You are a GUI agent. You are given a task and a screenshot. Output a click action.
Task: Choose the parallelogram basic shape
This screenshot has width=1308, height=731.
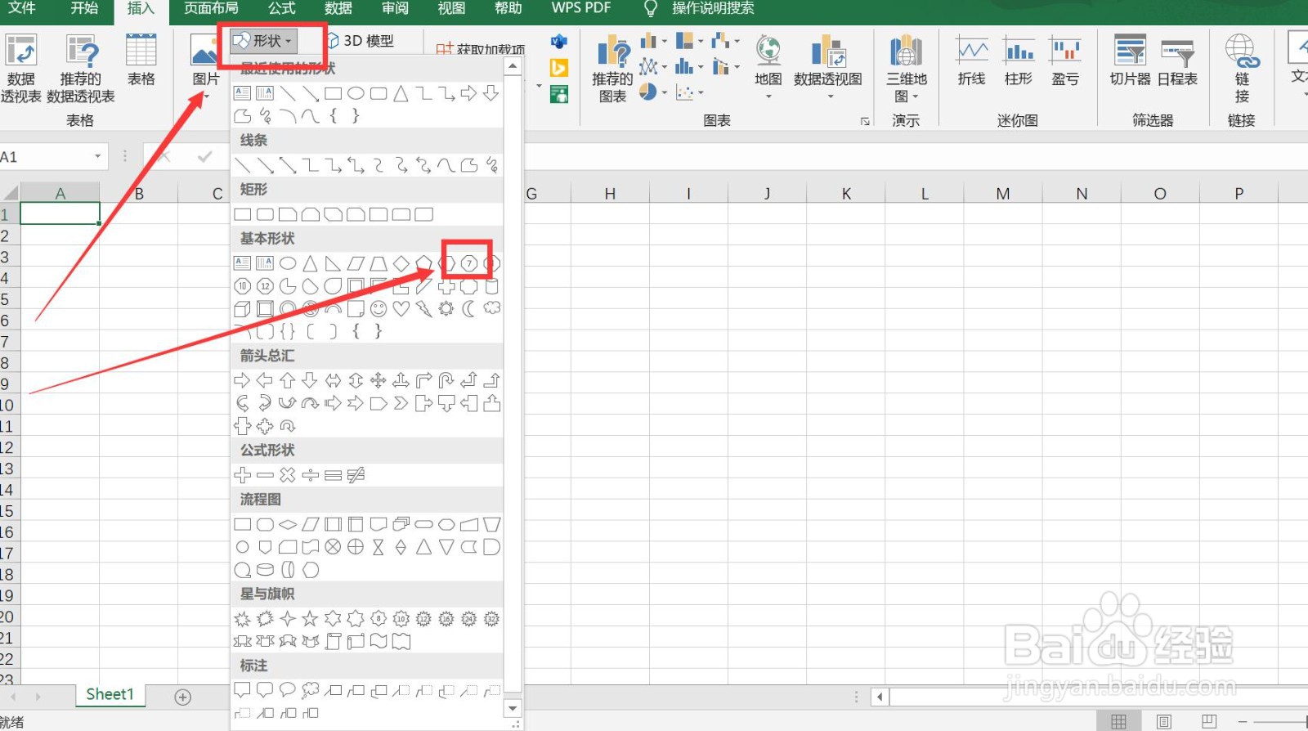356,263
